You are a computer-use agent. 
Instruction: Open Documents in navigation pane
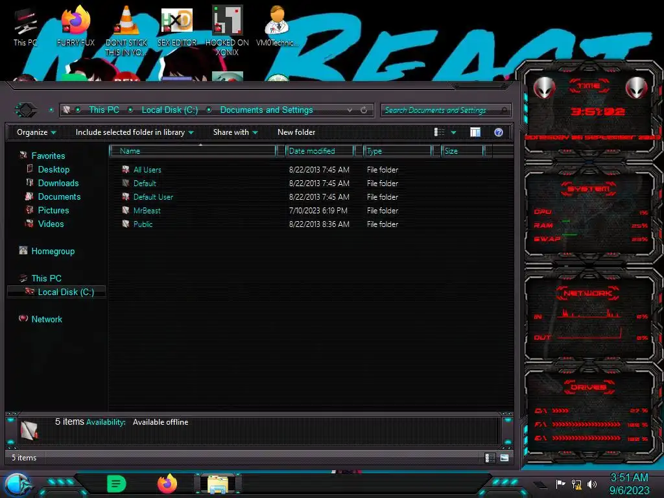click(59, 196)
